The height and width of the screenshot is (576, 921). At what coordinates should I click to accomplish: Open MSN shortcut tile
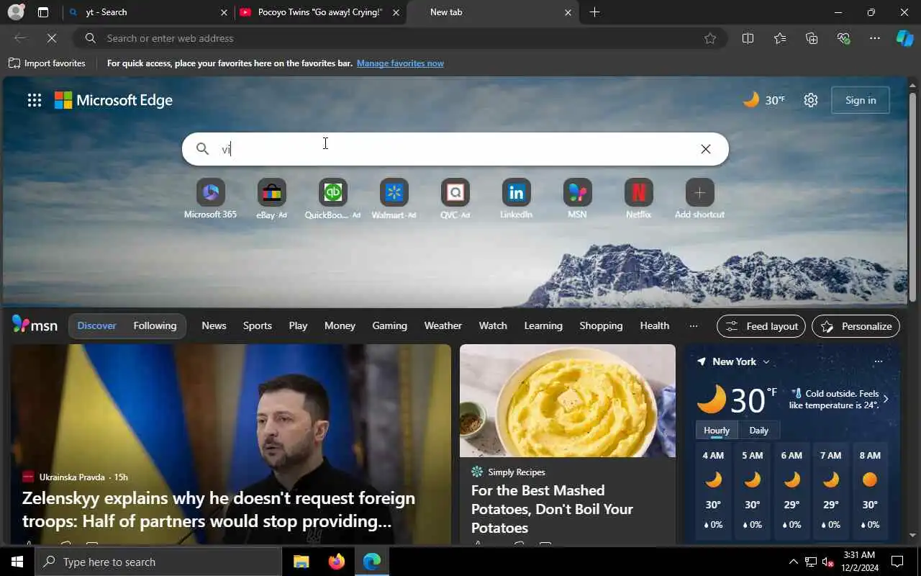(x=577, y=199)
